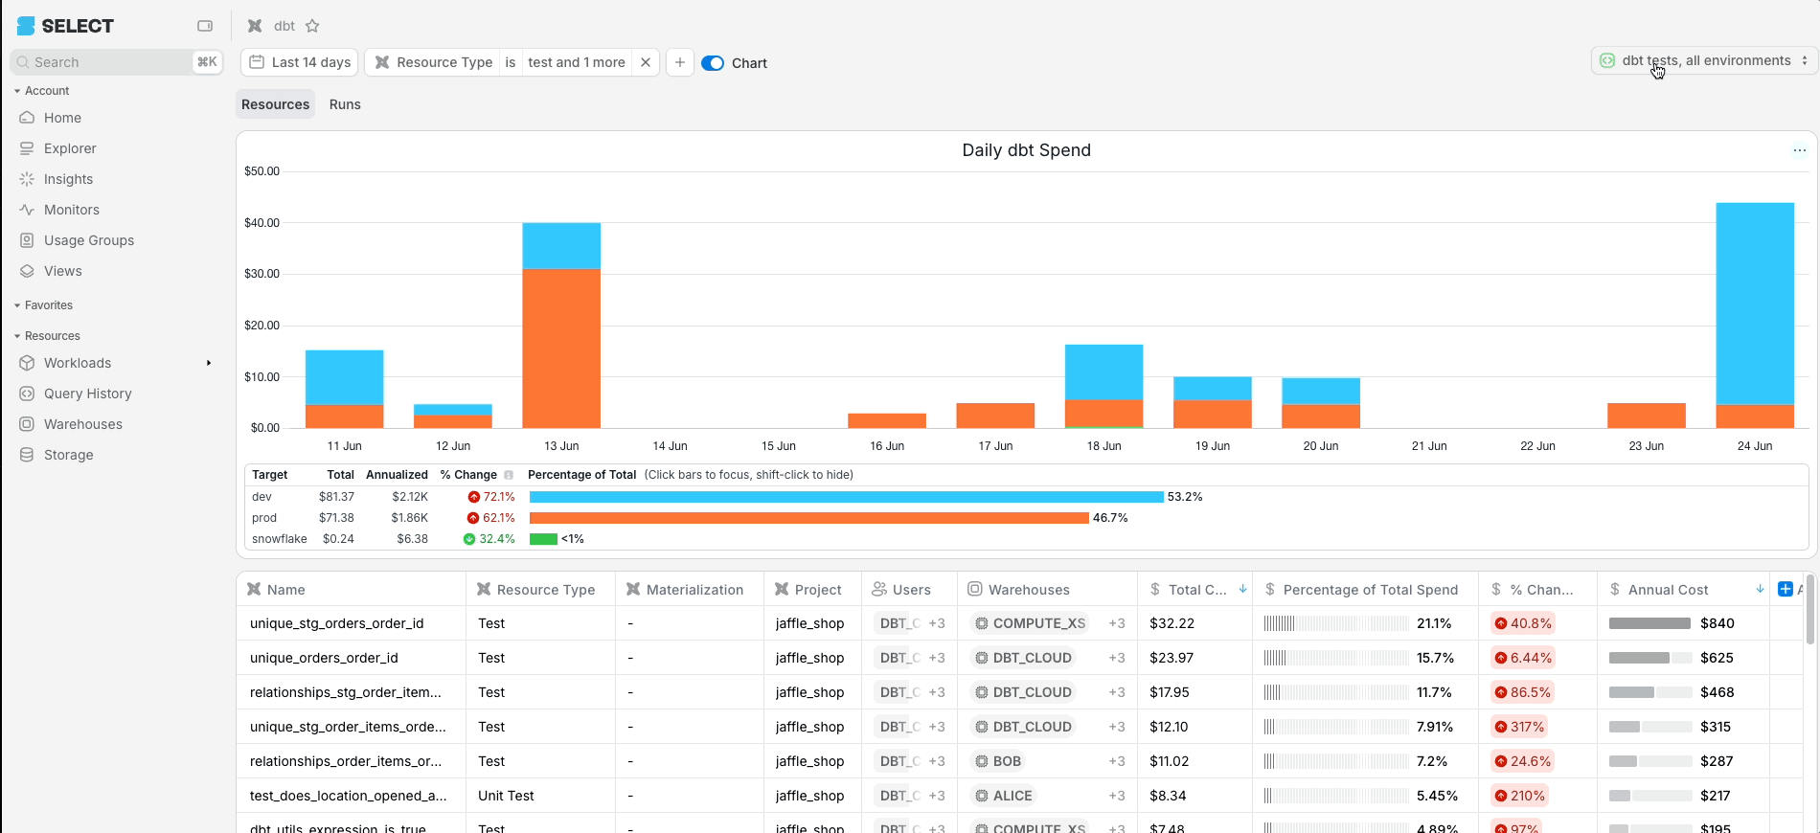The width and height of the screenshot is (1820, 833).
Task: Click the Project column header
Action: tap(812, 590)
